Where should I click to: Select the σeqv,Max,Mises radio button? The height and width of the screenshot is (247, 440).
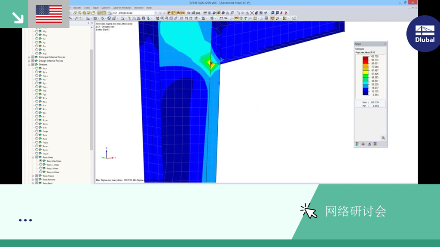[x=40, y=161]
